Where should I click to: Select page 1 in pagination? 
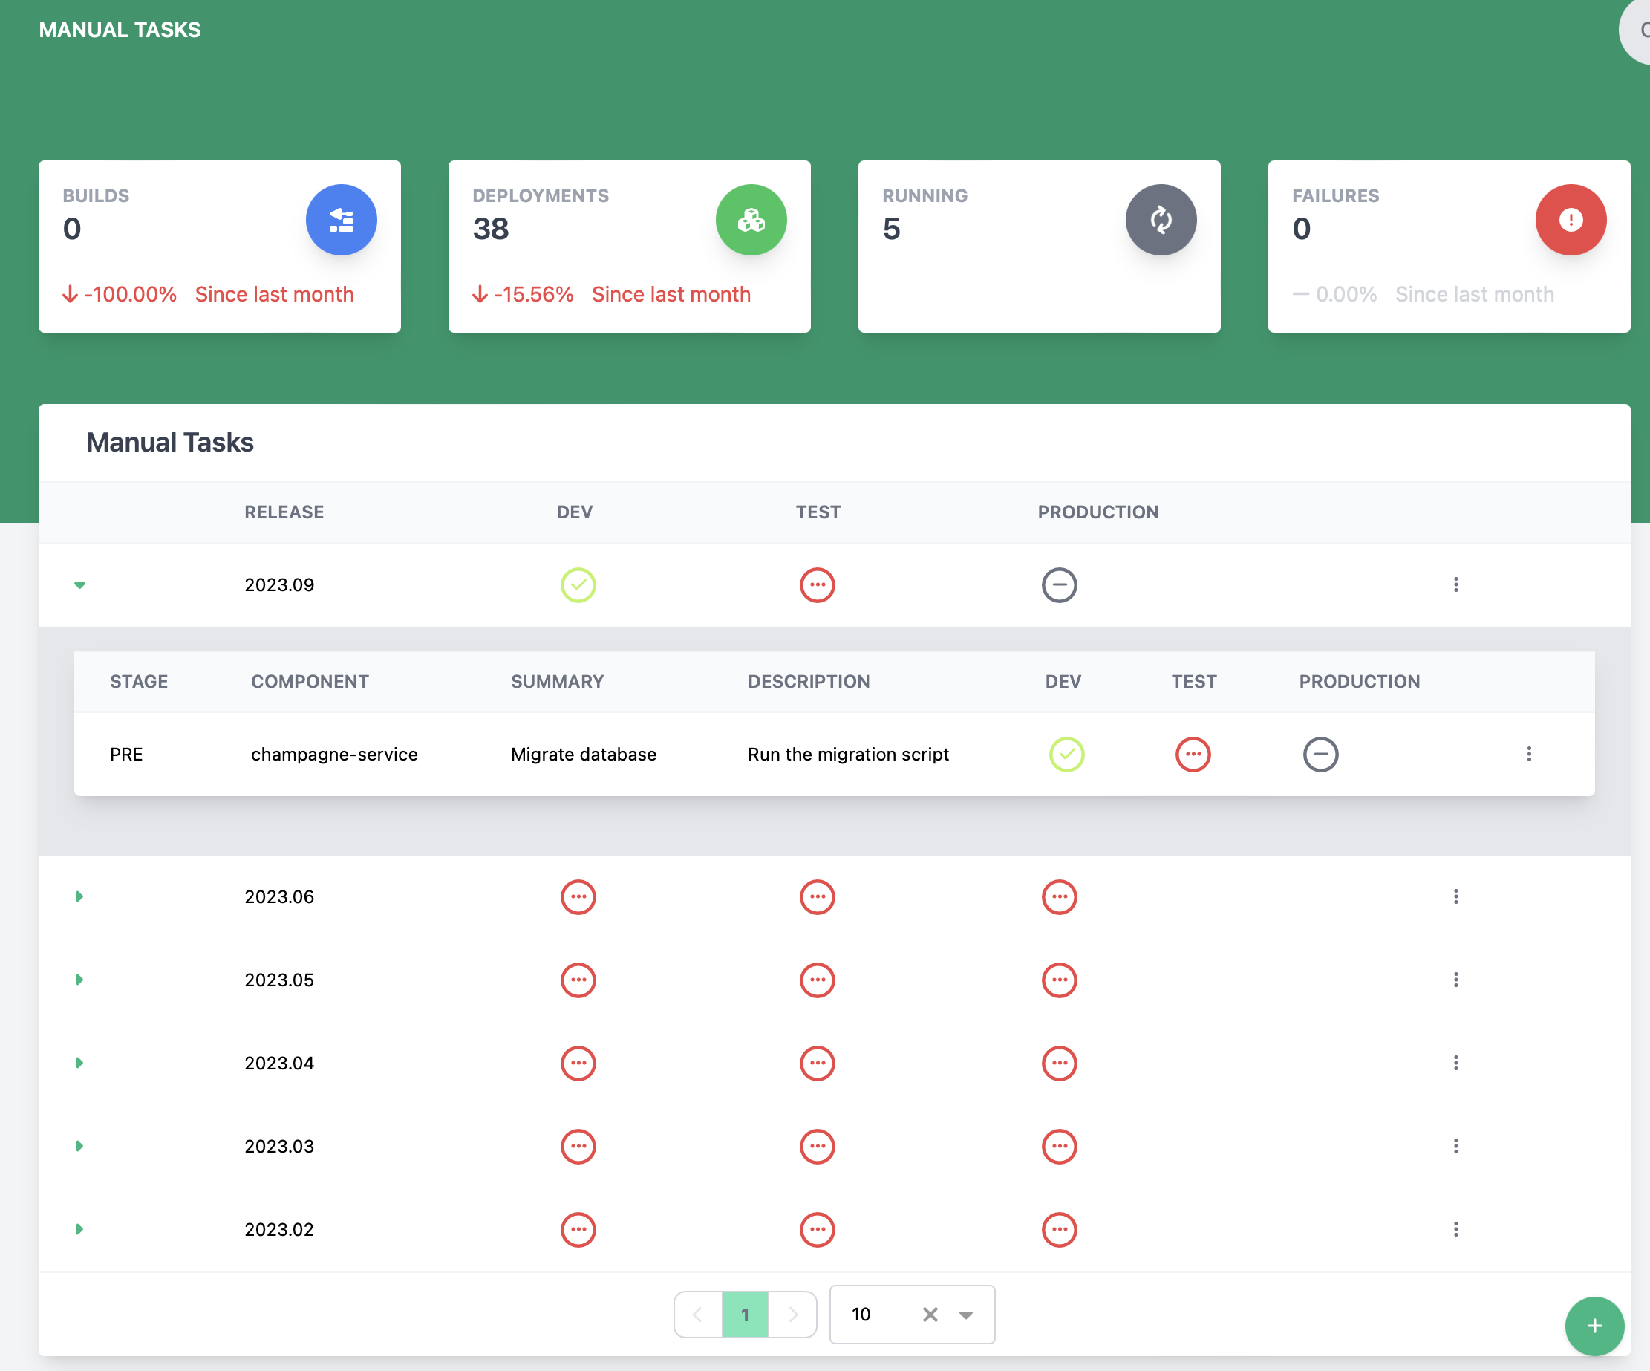[x=745, y=1315]
